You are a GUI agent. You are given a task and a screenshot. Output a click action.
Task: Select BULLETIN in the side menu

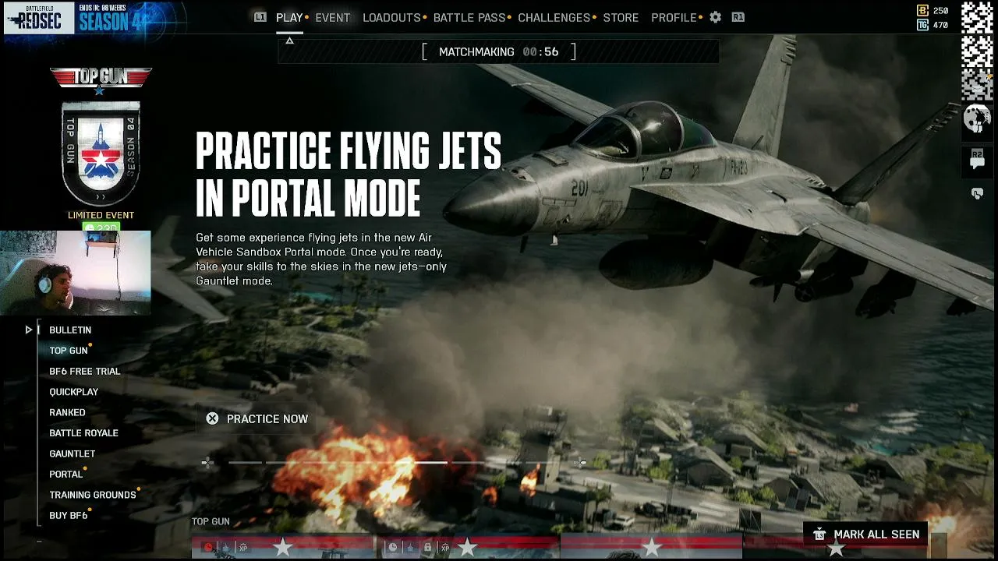pos(70,330)
